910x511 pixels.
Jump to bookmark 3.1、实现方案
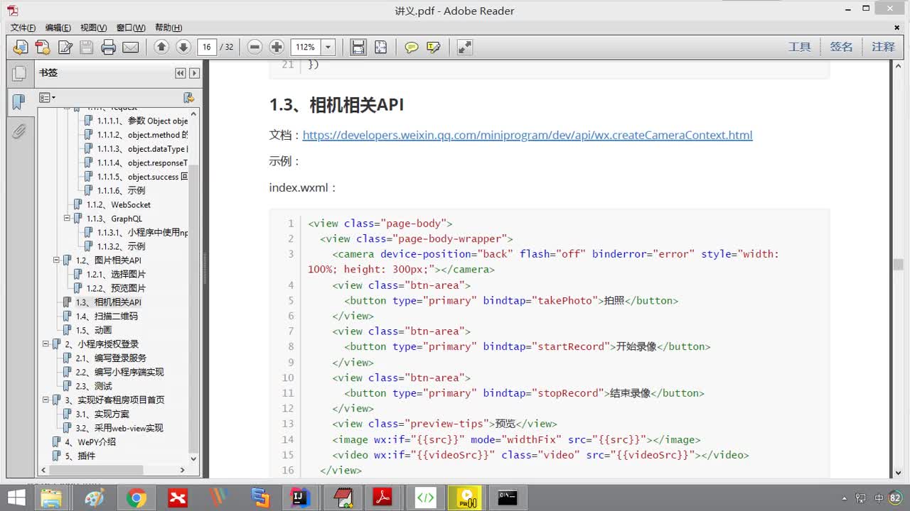102,414
